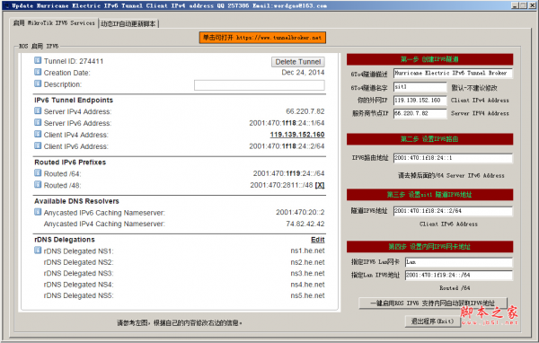The width and height of the screenshot is (539, 343).
Task: Select the ns2.he.net value
Action: point(307,262)
